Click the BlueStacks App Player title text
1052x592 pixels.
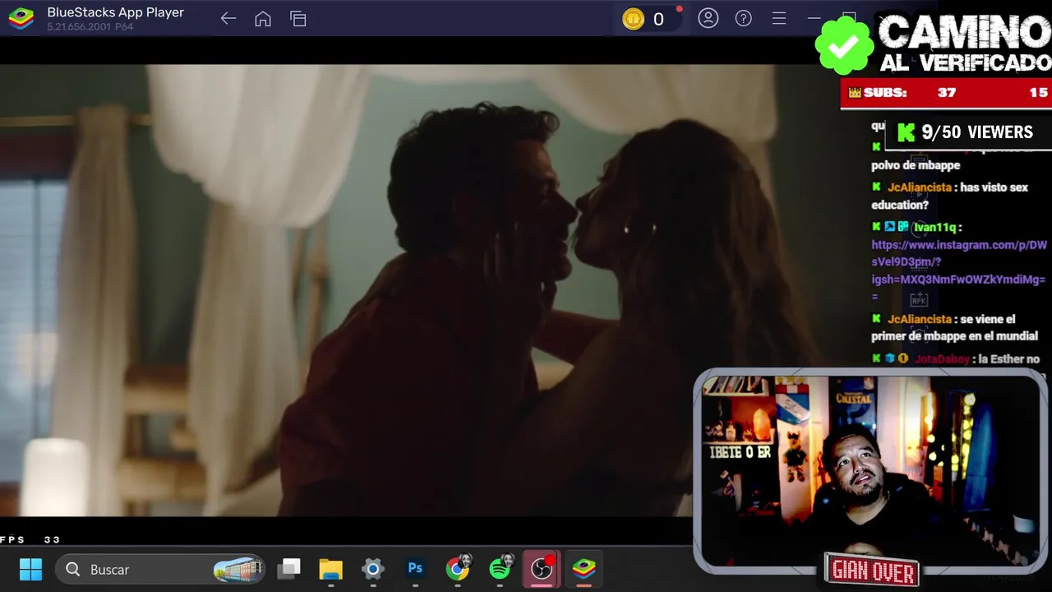pyautogui.click(x=115, y=12)
